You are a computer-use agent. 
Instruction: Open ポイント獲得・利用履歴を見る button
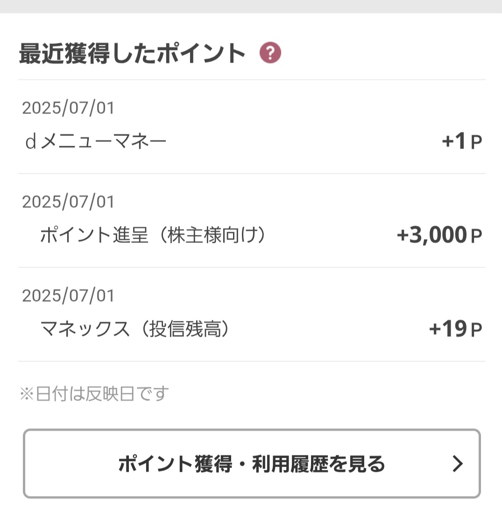[x=252, y=463]
